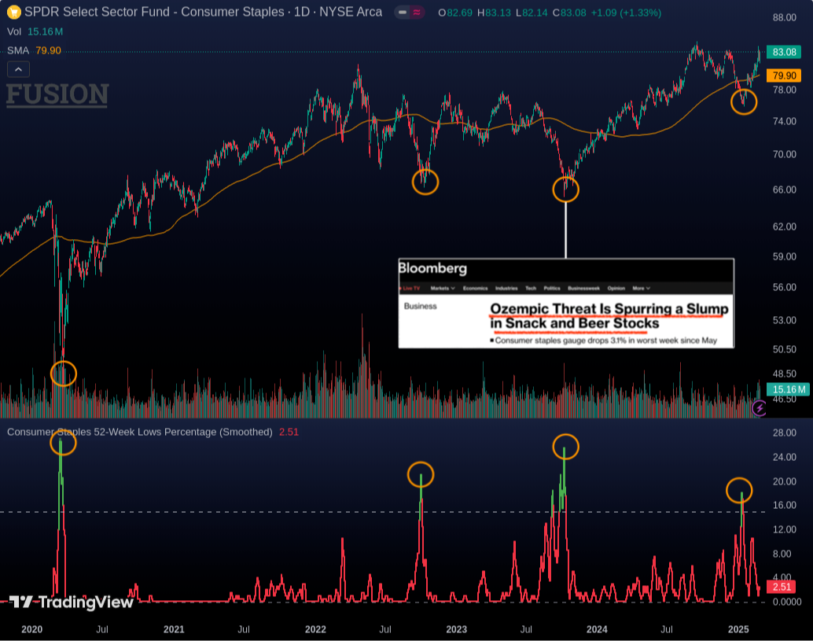Click the Consumer staples gauge drops subheadline
The image size is (813, 641).
tap(604, 341)
